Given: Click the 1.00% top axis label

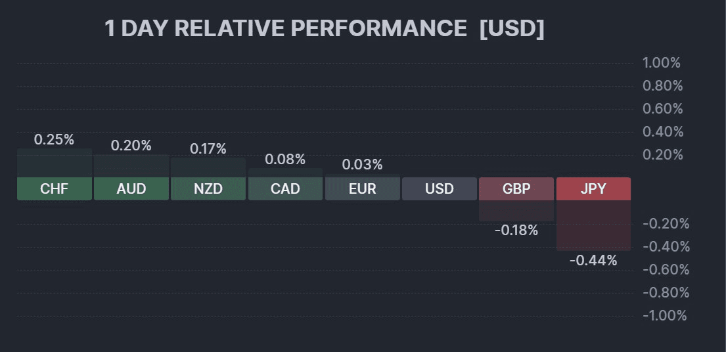Looking at the screenshot, I should (x=662, y=63).
